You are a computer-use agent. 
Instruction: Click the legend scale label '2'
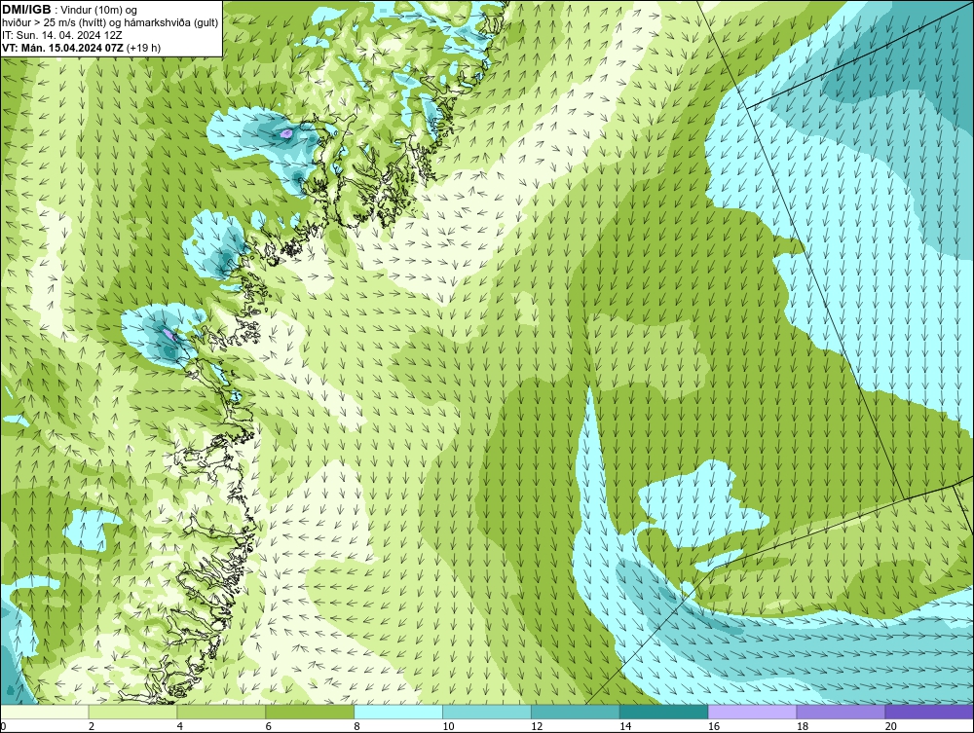point(92,726)
